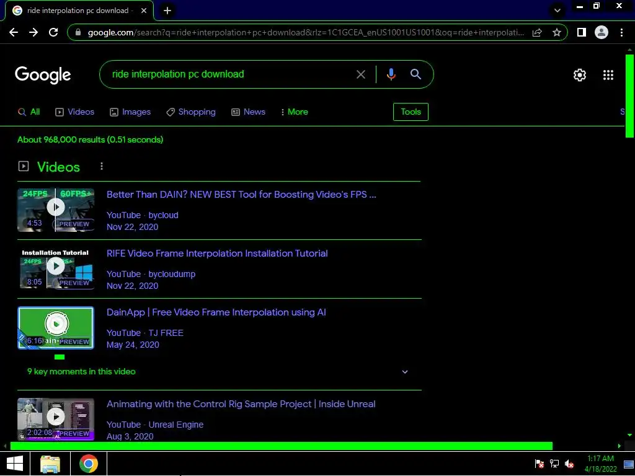
Task: Go to Google homepage logo
Action: pyautogui.click(x=43, y=75)
